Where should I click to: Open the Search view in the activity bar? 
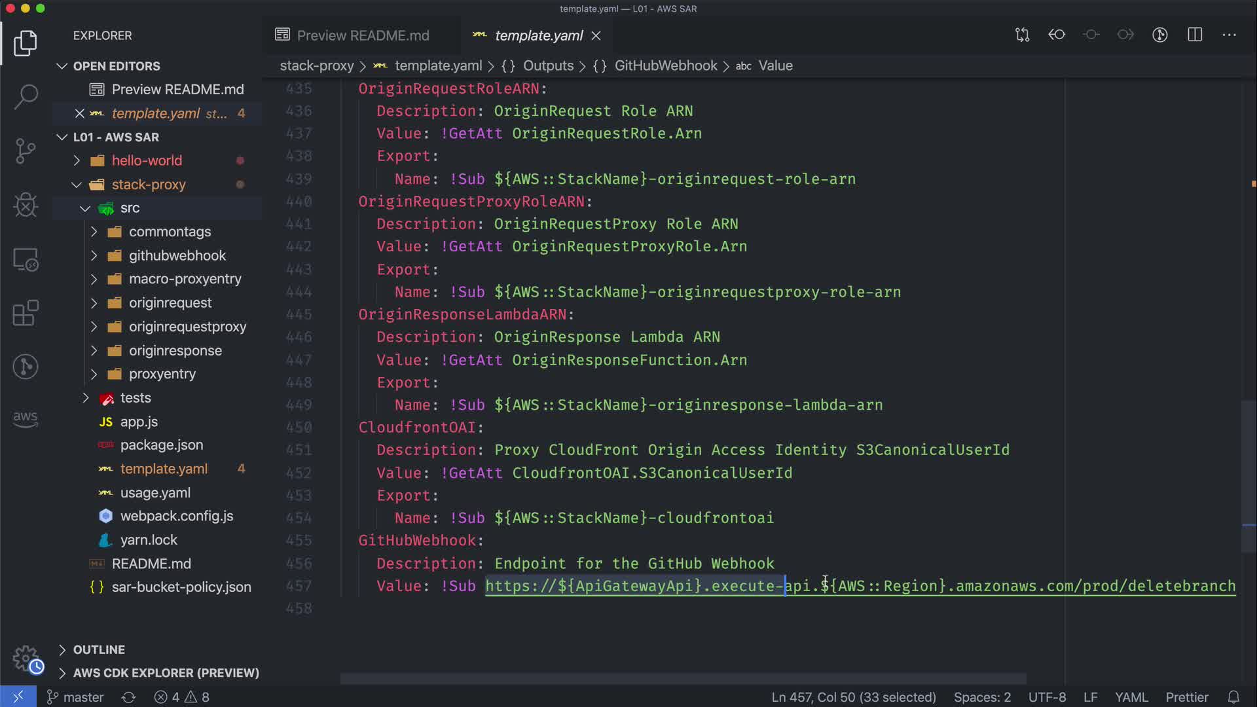(26, 97)
